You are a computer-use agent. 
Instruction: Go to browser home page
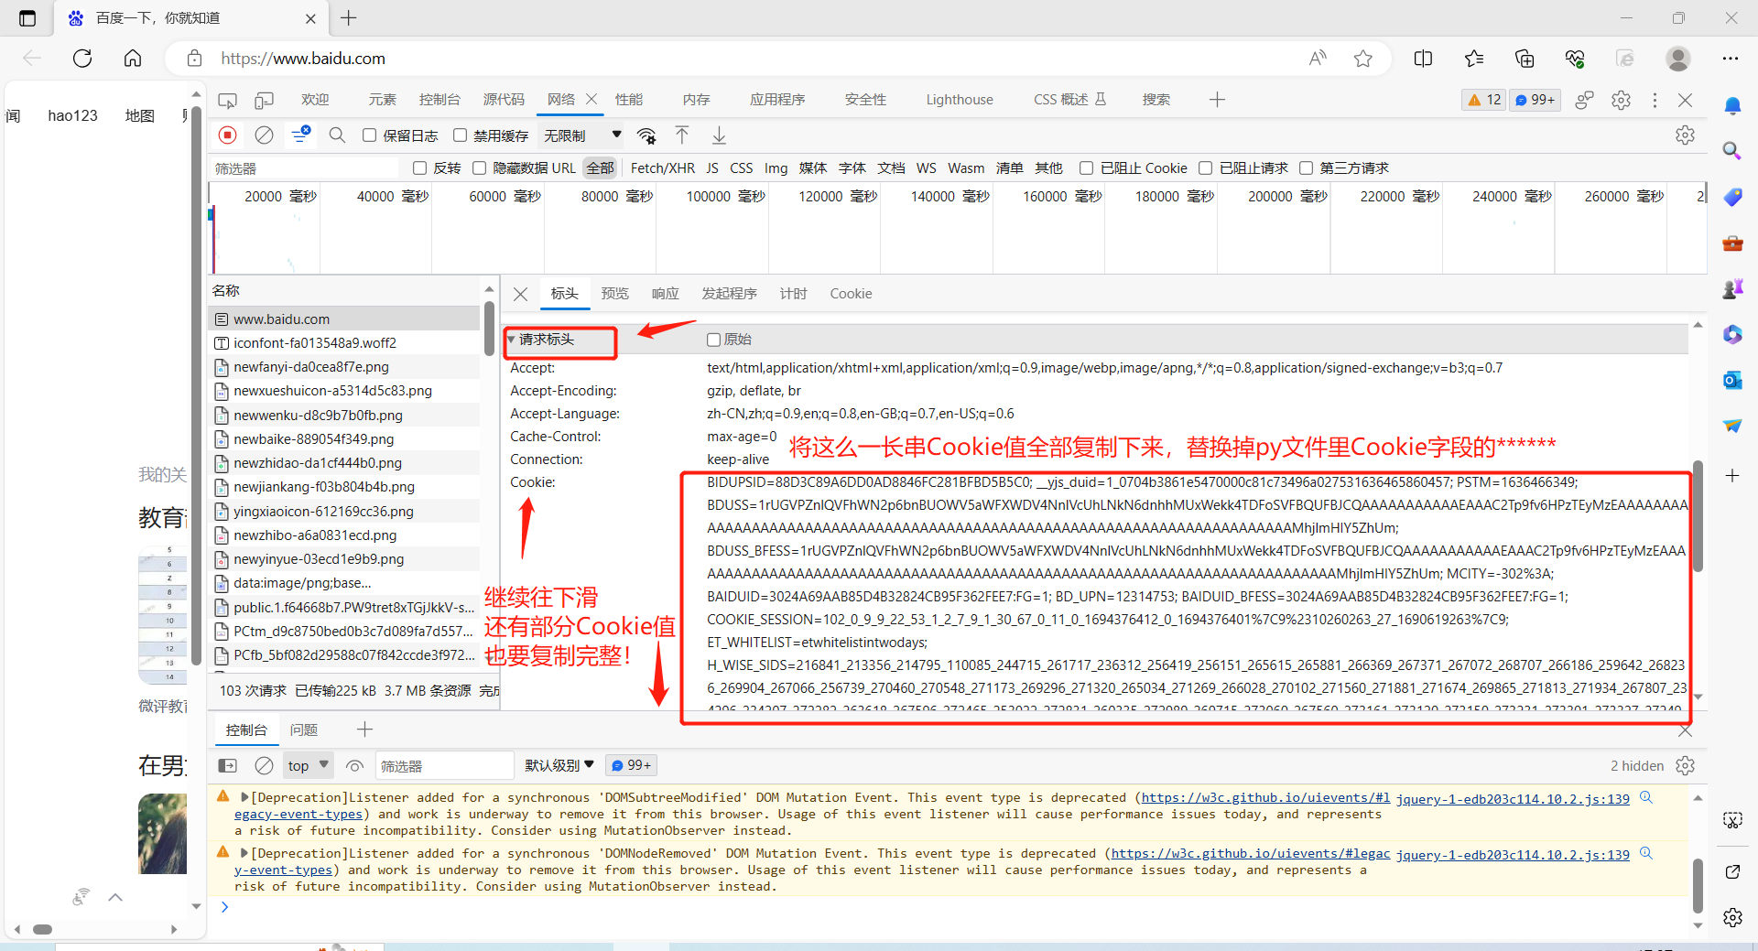tap(133, 59)
